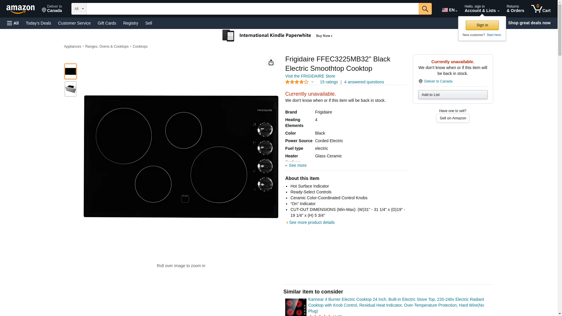
Task: Select the second product thumbnail
Action: tap(70, 89)
